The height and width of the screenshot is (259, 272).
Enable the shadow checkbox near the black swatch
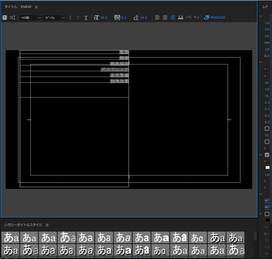[x=267, y=214]
